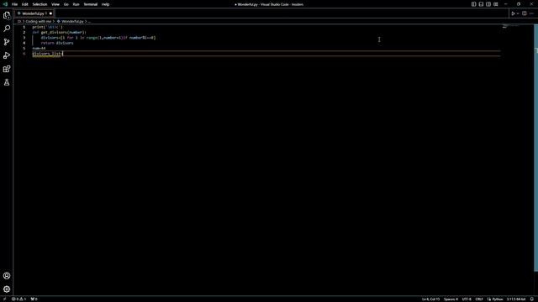Screen dimensions: 538x302
Task: Open the Accounts menu icon
Action: (7, 276)
